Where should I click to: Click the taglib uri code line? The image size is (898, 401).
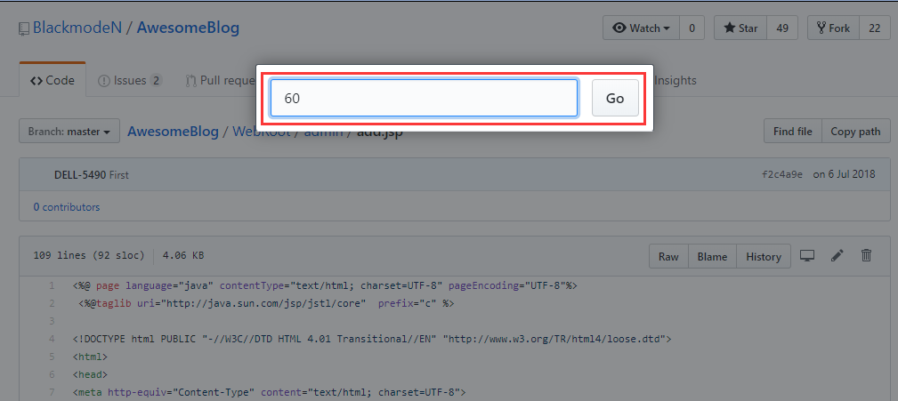[x=266, y=303]
